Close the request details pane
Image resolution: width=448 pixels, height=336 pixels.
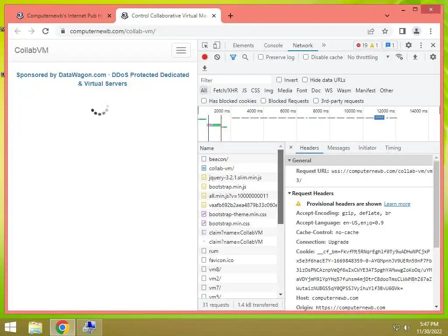[x=291, y=147]
